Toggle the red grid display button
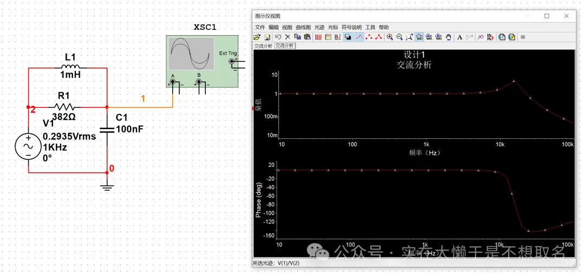 coord(318,37)
